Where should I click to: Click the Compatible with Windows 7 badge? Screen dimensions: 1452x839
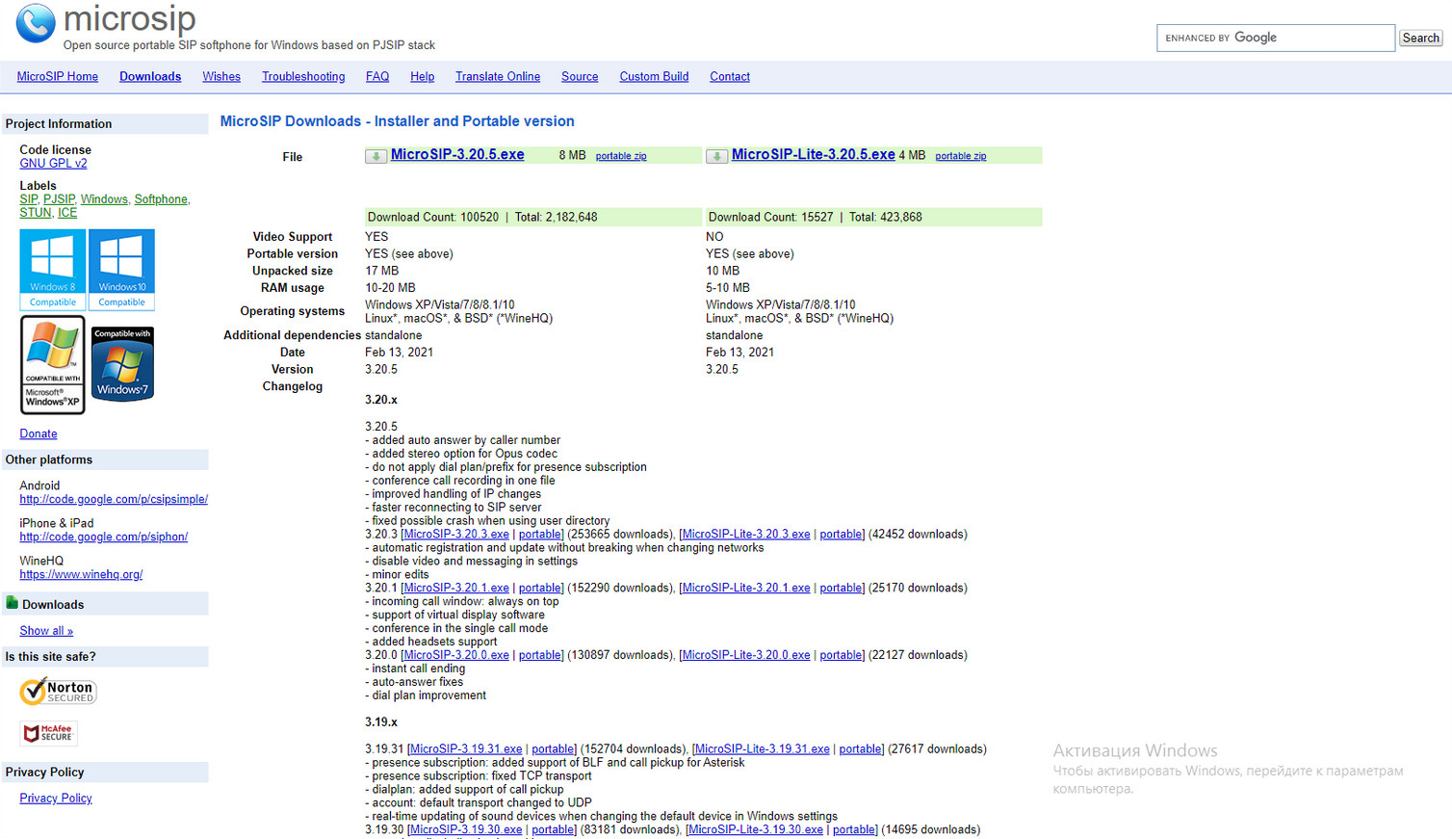122,363
